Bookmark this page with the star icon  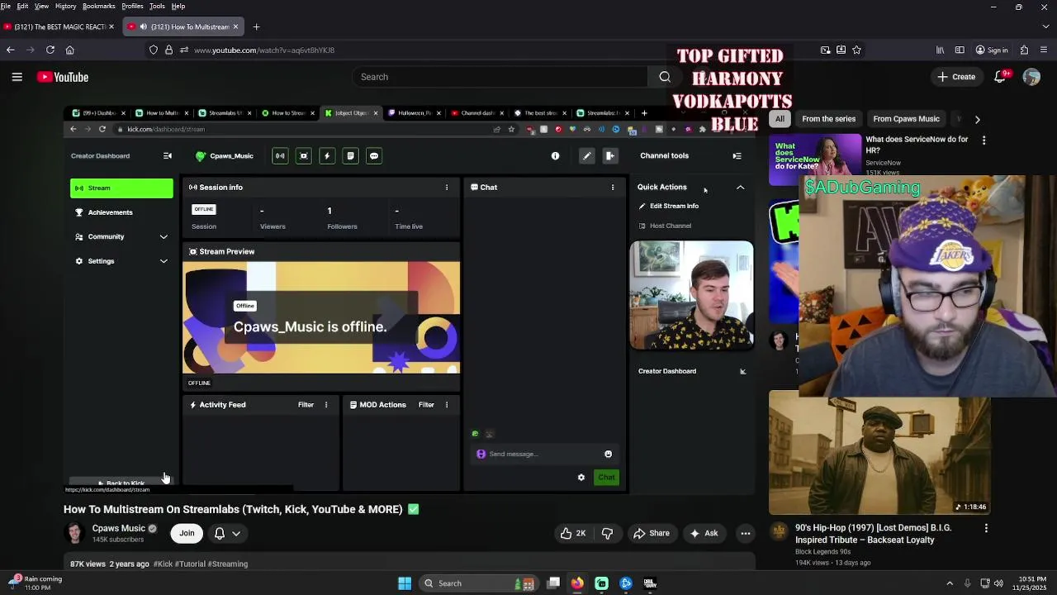point(857,50)
